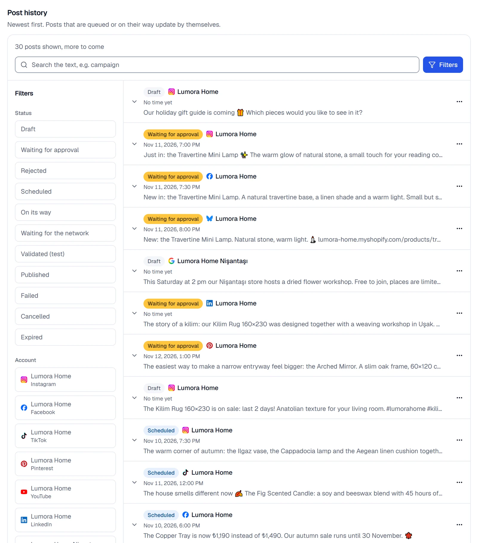Toggle the Validated (test) status filter
The width and height of the screenshot is (478, 543).
(65, 254)
